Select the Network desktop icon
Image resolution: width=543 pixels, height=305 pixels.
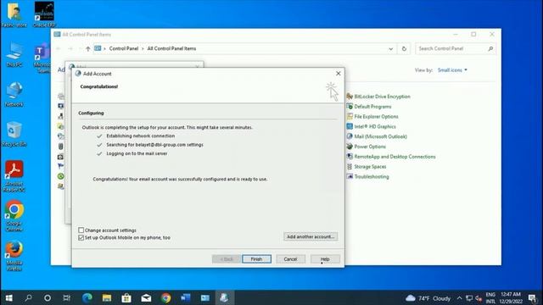14,94
